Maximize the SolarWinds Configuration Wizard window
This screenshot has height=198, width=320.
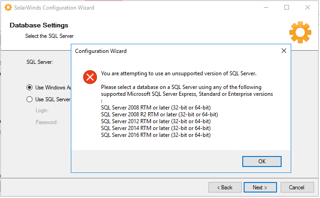click(287, 7)
